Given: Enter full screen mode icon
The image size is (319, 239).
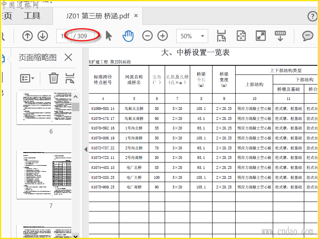Looking at the screenshot, I should point(261,36).
